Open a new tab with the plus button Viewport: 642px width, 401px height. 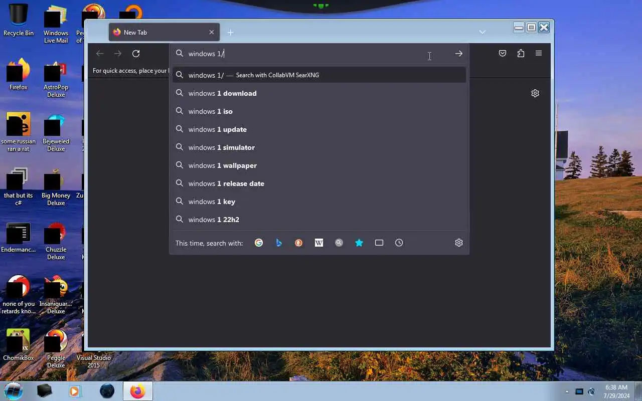(x=230, y=33)
